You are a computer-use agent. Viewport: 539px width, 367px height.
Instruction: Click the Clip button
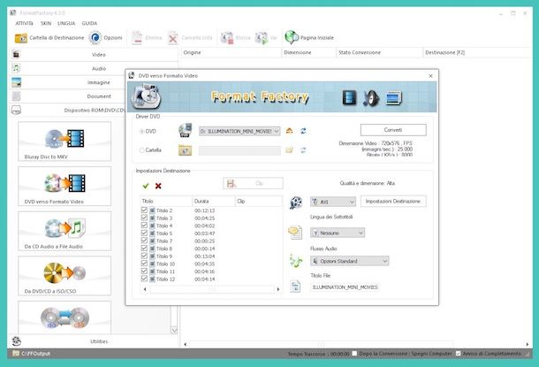(253, 183)
